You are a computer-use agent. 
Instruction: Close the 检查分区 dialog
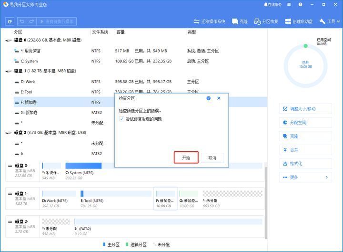(x=219, y=98)
